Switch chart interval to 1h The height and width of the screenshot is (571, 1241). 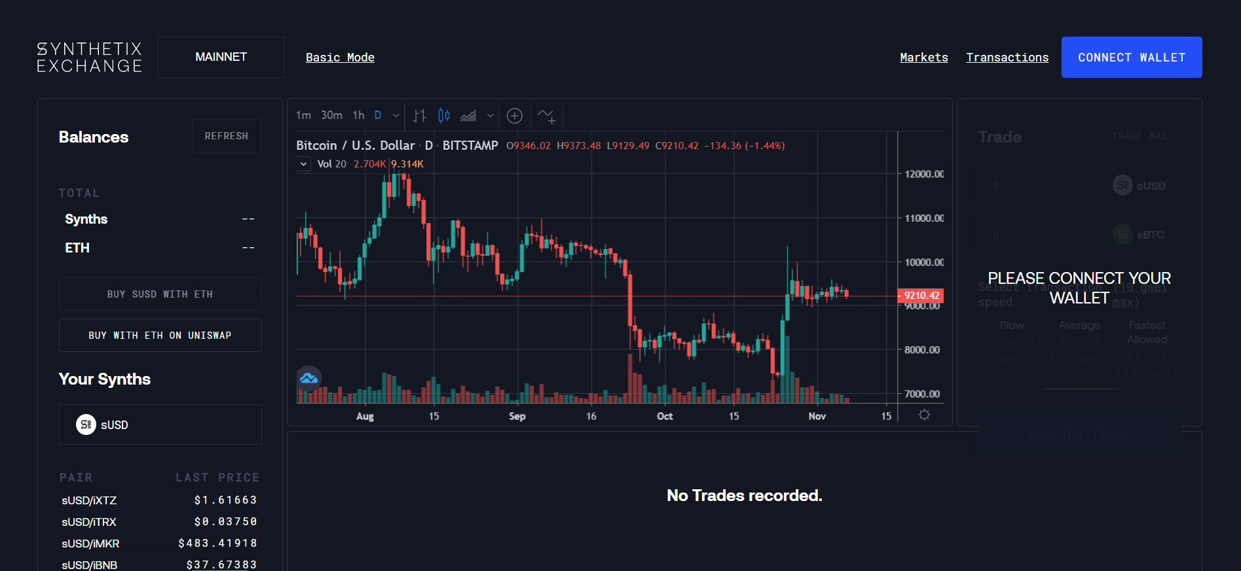(x=358, y=115)
